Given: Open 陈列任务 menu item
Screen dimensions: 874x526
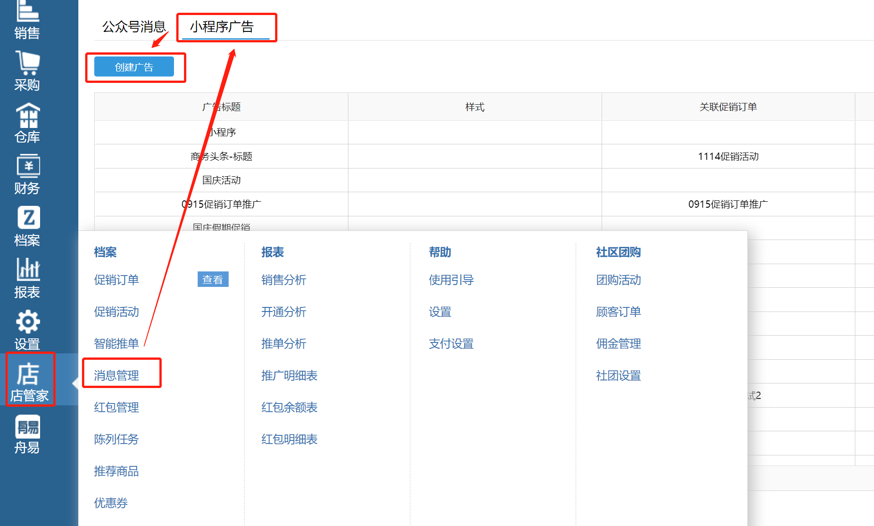Looking at the screenshot, I should tap(116, 439).
